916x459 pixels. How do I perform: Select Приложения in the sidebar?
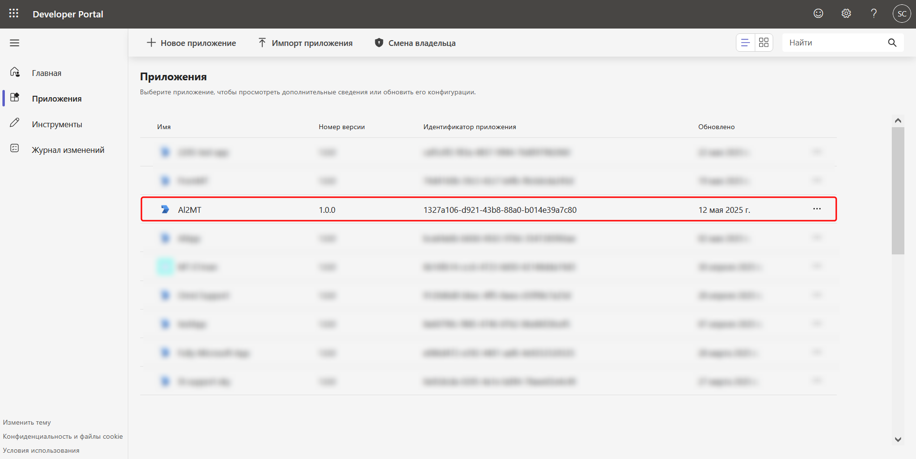click(x=57, y=99)
